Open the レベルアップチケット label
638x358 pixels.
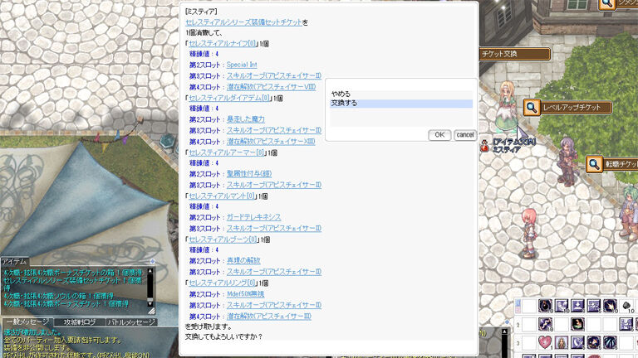(576, 108)
